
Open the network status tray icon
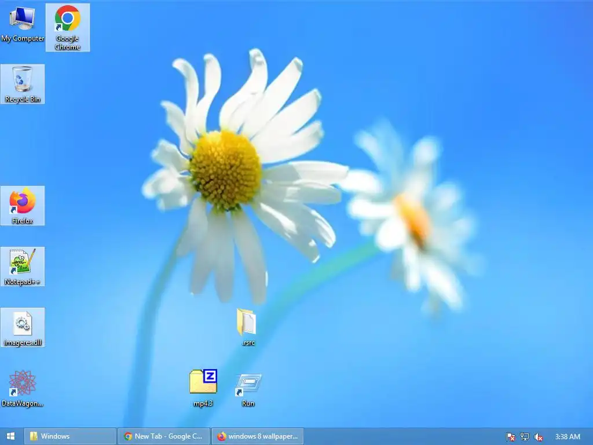525,437
